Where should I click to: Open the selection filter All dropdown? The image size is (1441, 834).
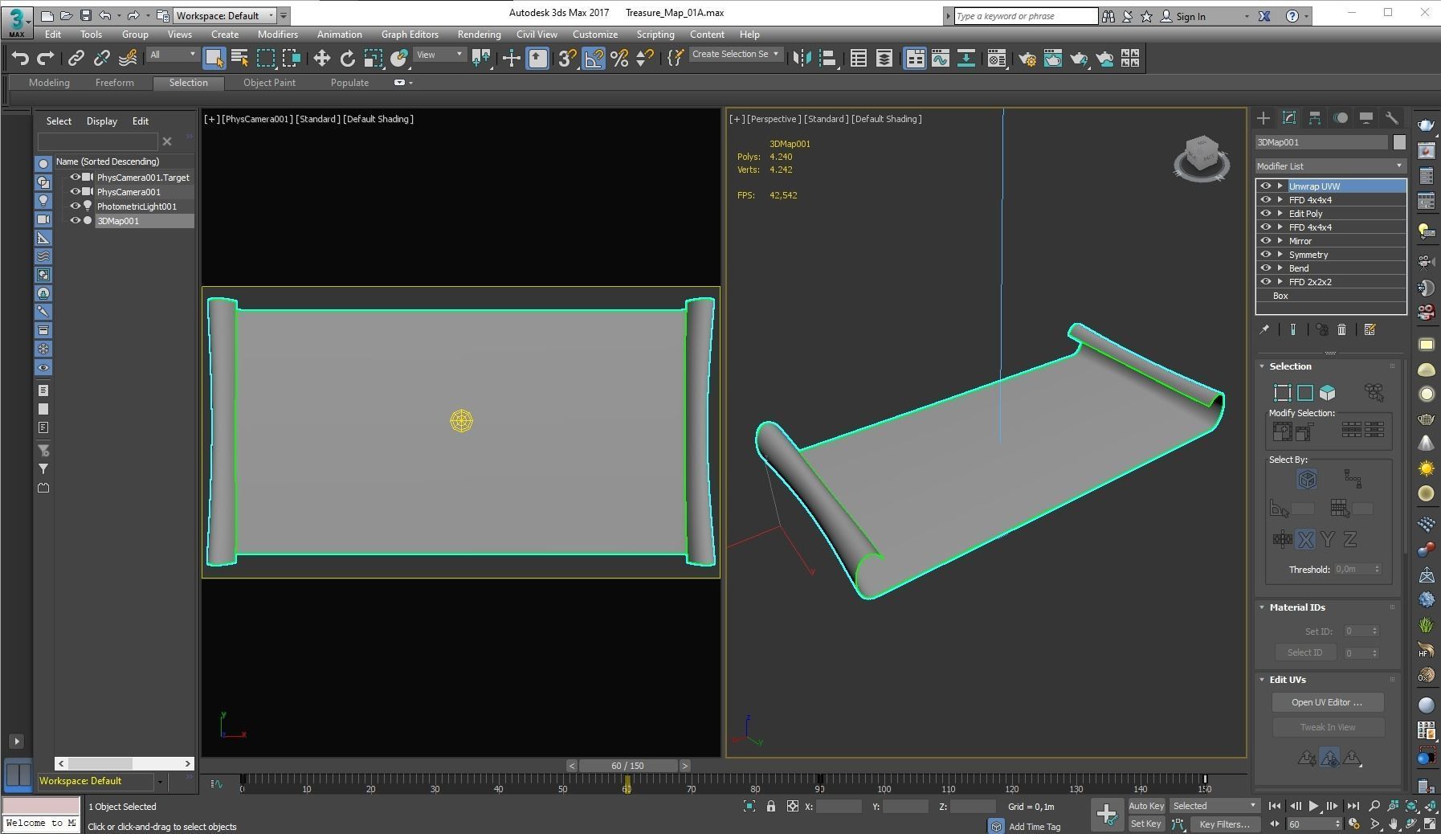point(173,55)
